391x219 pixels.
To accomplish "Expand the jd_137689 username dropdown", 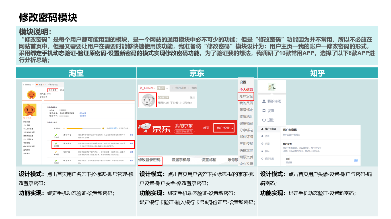I will click(167, 88).
